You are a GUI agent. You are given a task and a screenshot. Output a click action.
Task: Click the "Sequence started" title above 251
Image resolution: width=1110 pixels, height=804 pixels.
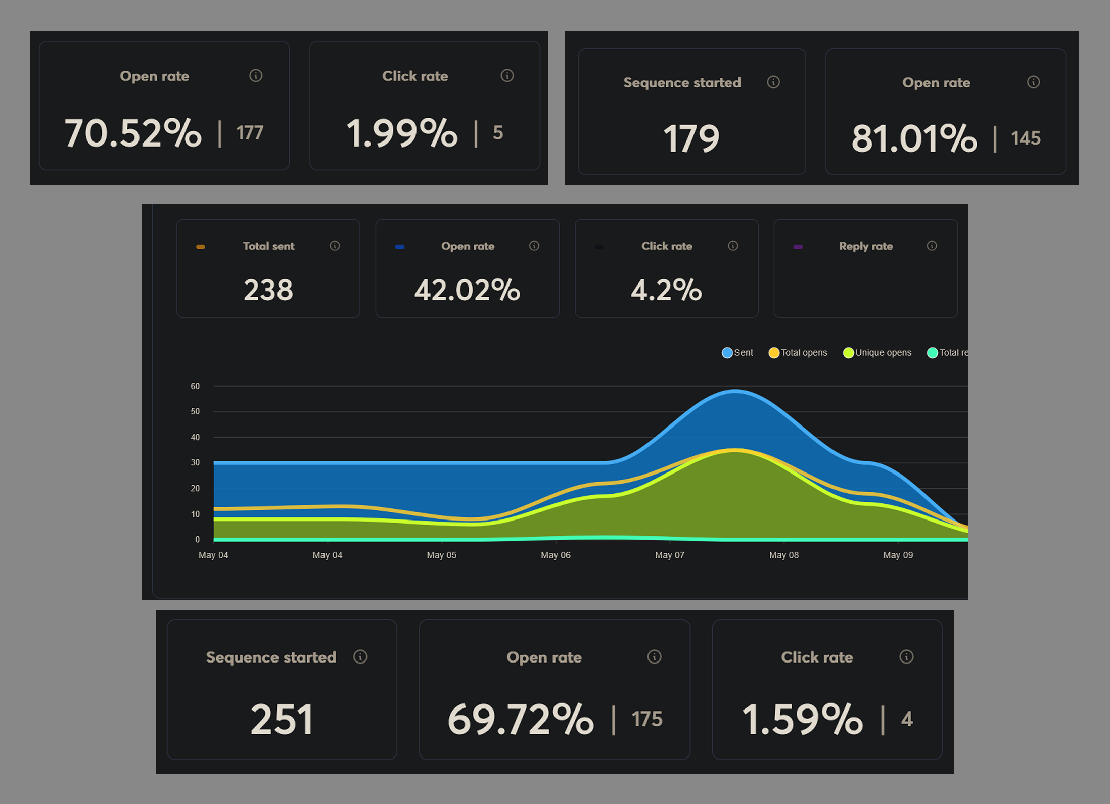(x=271, y=657)
